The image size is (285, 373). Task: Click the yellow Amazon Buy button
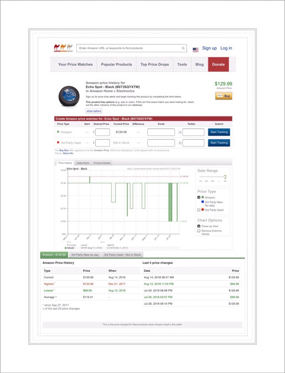[224, 95]
